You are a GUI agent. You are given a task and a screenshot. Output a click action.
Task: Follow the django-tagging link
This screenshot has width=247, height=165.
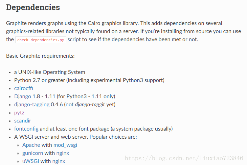tap(32, 105)
